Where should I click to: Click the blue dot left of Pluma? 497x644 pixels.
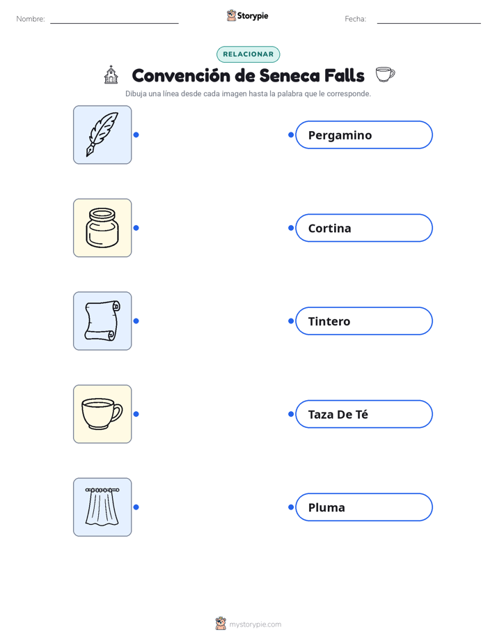[x=291, y=507]
